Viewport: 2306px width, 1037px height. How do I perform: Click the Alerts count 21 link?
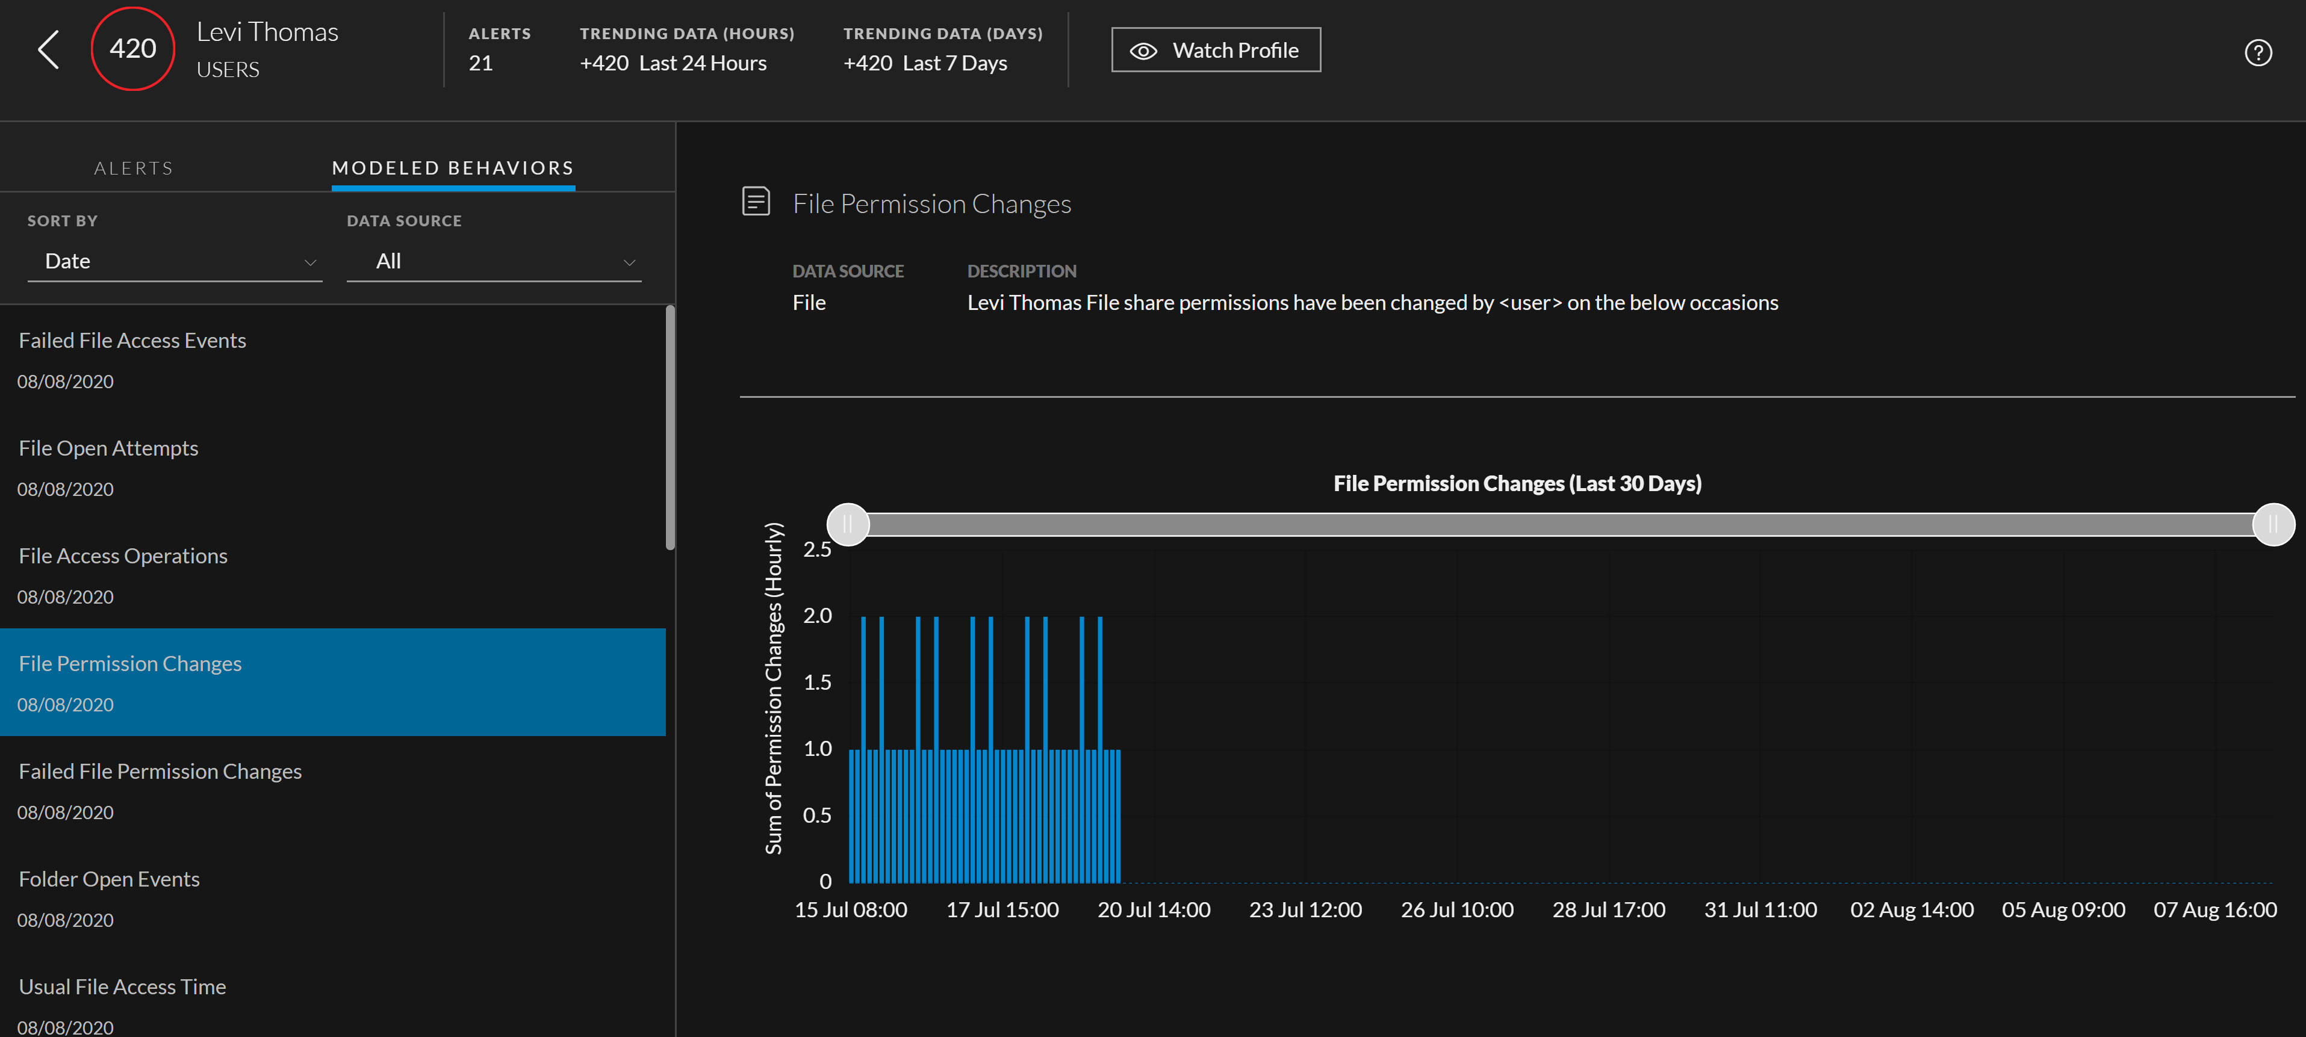pos(480,64)
